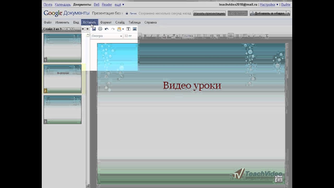This screenshot has height=188, width=334.
Task: Open the text highlight color picker
Action: 175,36
